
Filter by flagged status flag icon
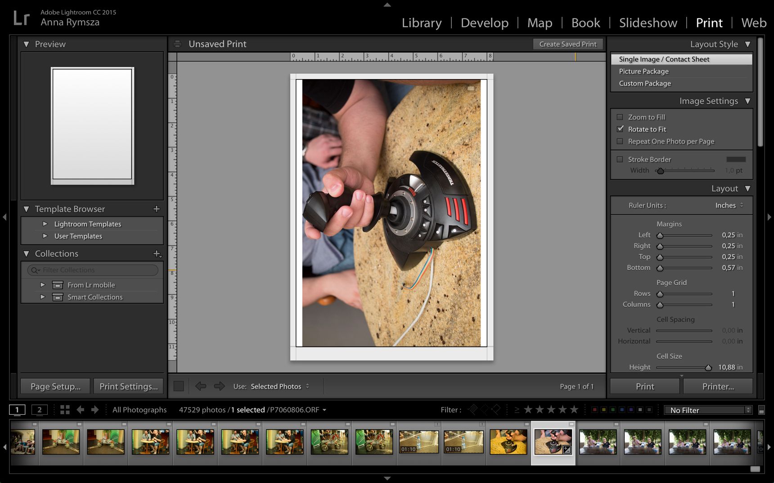point(473,409)
